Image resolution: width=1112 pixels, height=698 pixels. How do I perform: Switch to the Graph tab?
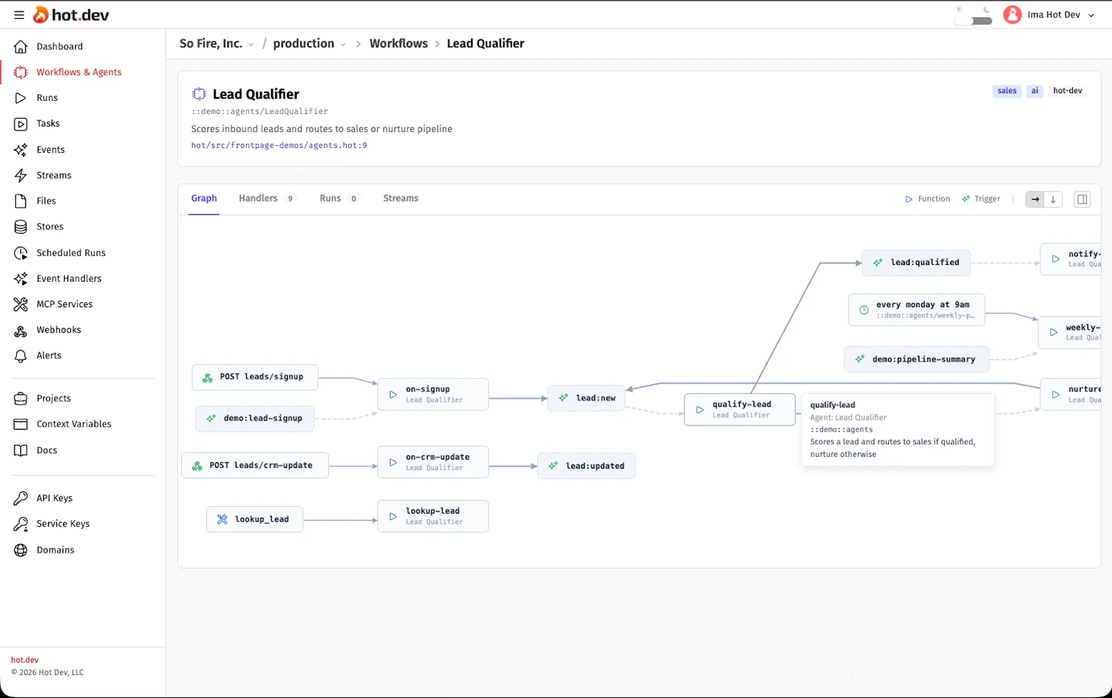(204, 198)
